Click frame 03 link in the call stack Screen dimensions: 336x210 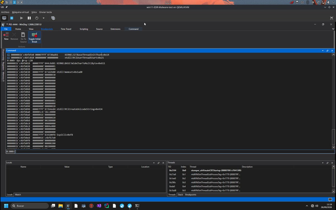(8, 58)
